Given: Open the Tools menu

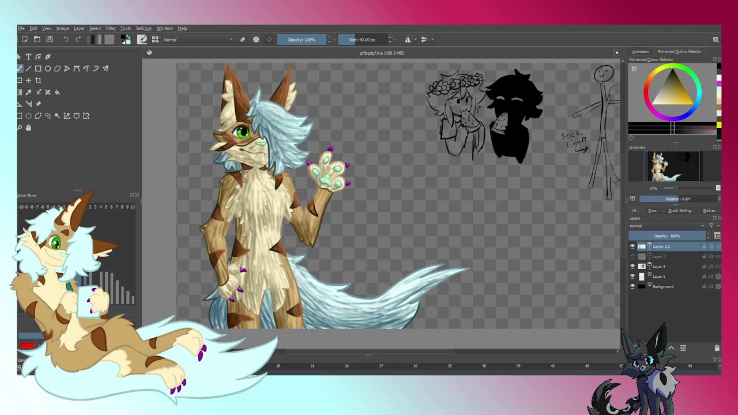Looking at the screenshot, I should (126, 28).
